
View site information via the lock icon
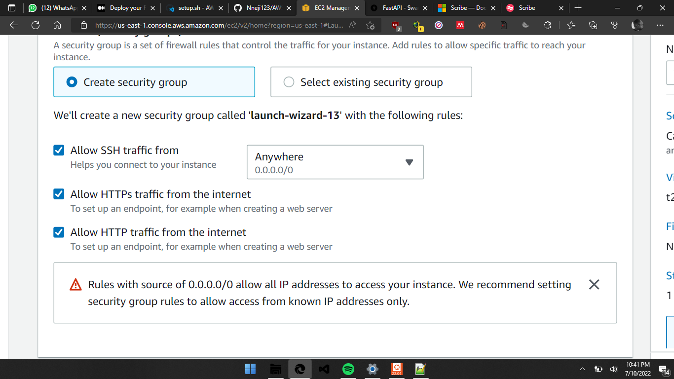point(84,25)
